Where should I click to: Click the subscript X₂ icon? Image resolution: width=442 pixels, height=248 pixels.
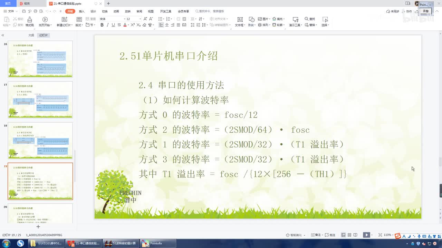(x=138, y=25)
